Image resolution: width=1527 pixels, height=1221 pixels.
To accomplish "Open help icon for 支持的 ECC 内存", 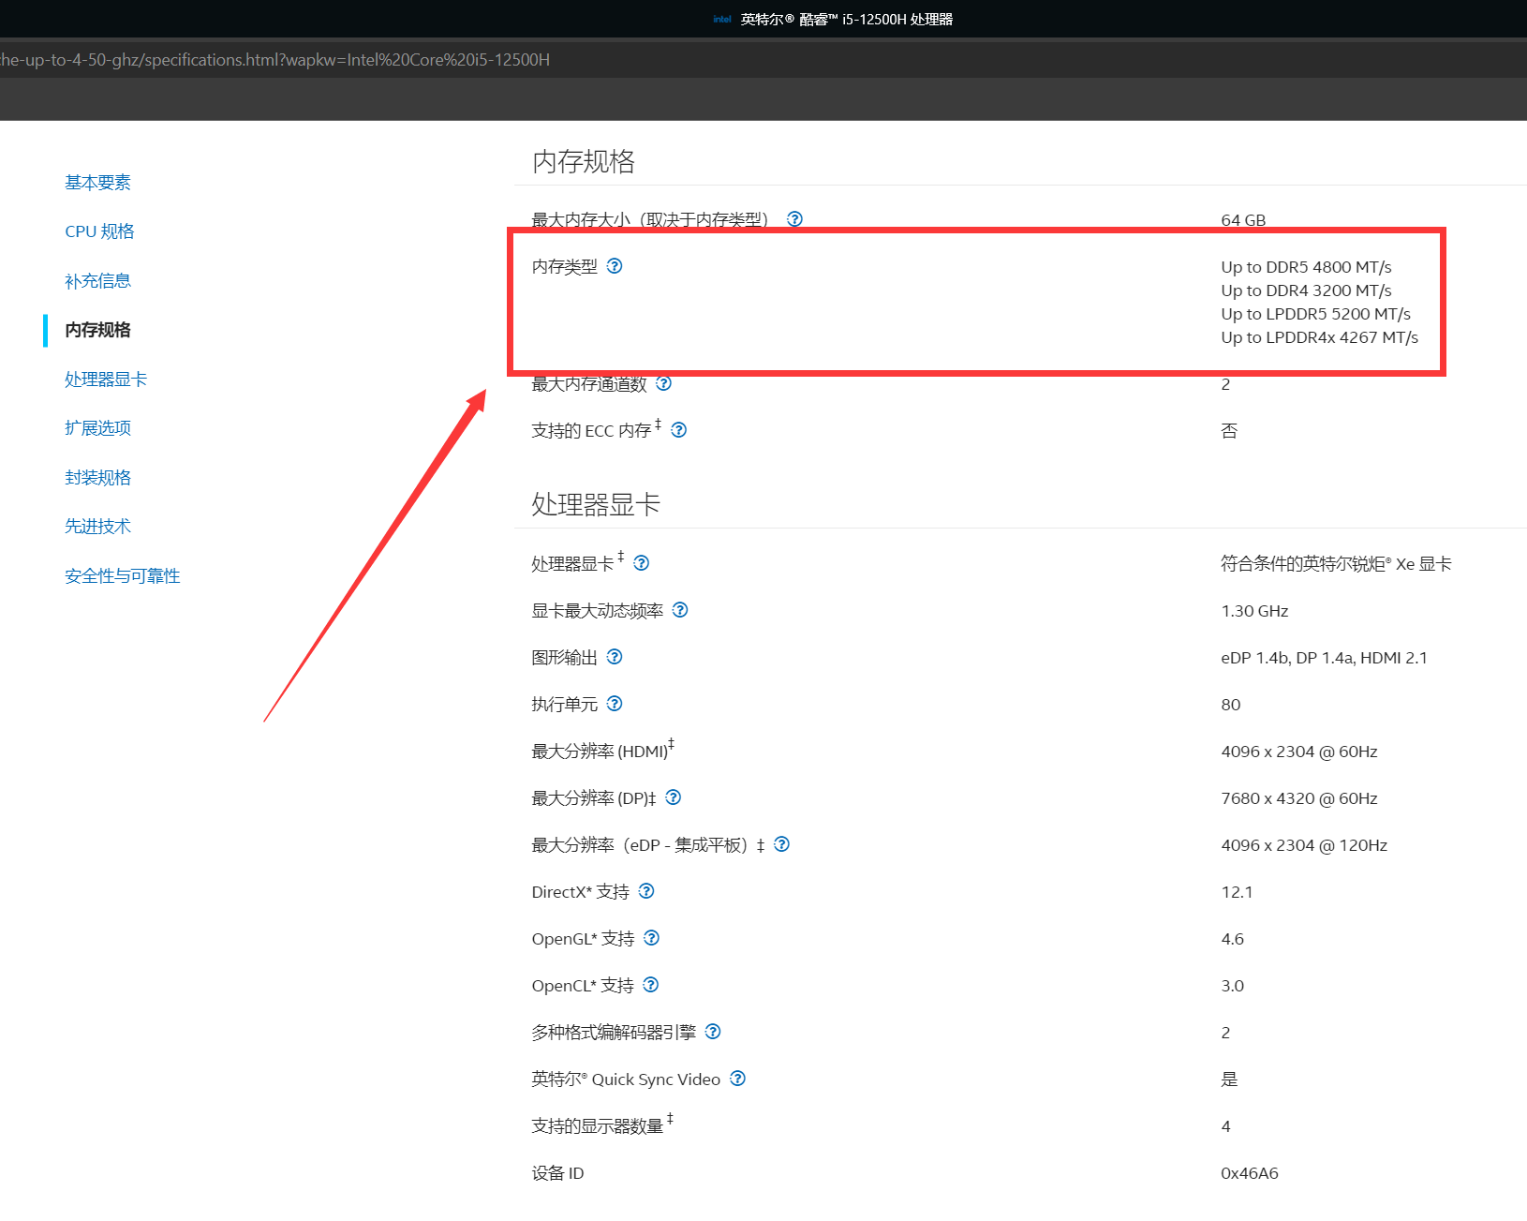I will (679, 430).
